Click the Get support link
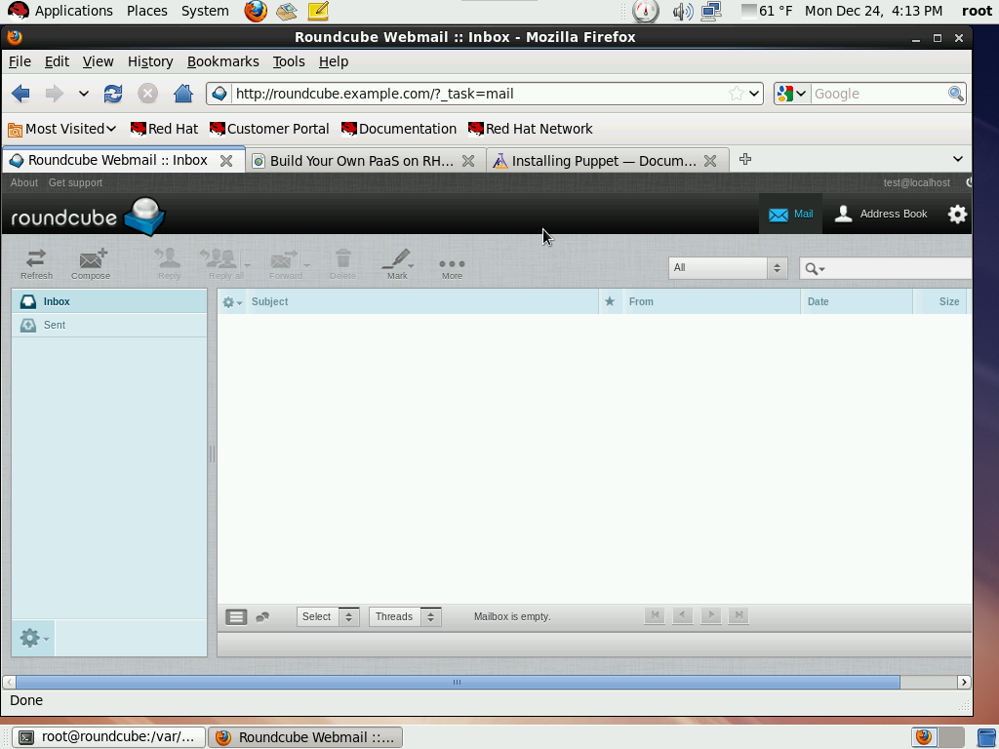Image resolution: width=999 pixels, height=749 pixels. click(75, 182)
